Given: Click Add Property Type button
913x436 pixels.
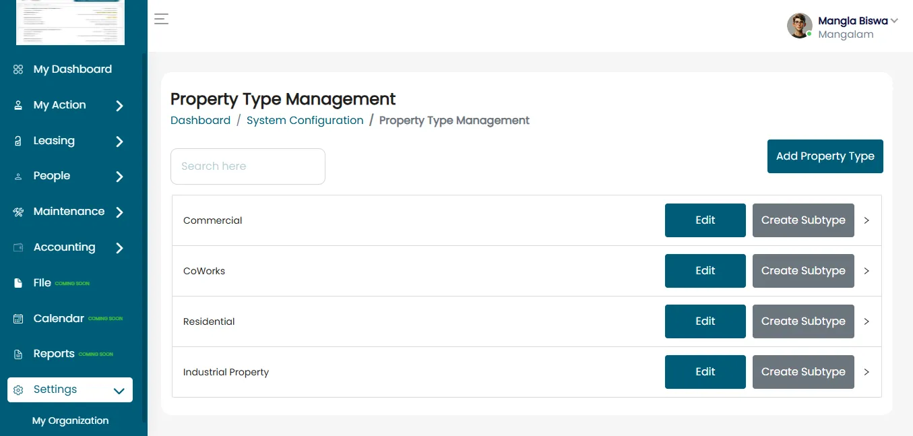Looking at the screenshot, I should 825,156.
